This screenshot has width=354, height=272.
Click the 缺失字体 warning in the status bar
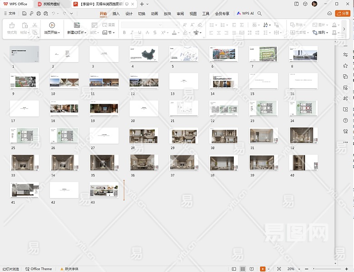point(69,269)
